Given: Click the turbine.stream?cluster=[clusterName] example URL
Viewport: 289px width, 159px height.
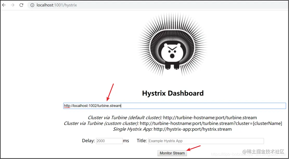Looking at the screenshot, I should click(211, 123).
